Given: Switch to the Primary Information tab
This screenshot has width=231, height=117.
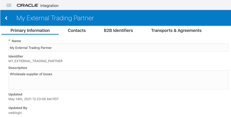Looking at the screenshot, I should pyautogui.click(x=30, y=31).
